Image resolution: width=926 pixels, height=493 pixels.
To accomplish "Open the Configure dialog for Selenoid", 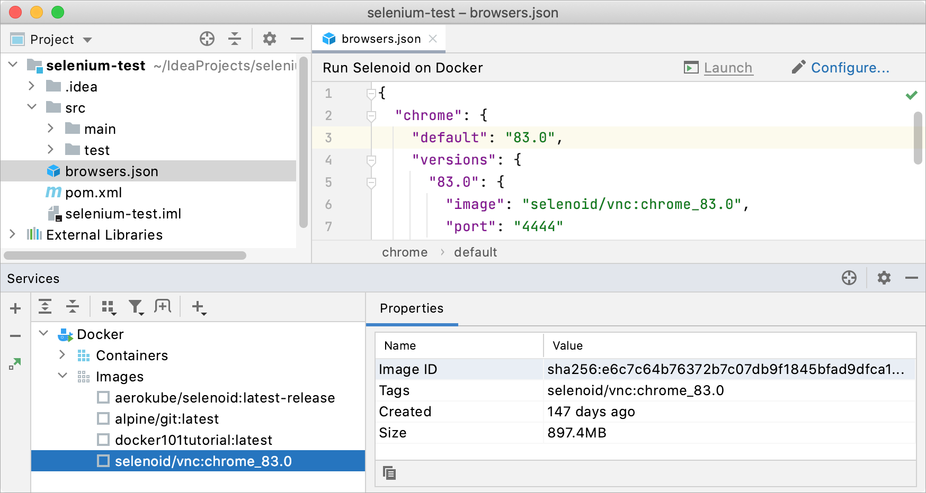I will click(x=850, y=68).
